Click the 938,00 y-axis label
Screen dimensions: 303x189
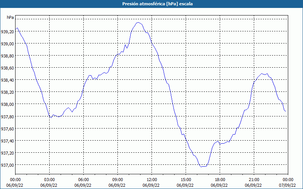(x=8, y=105)
